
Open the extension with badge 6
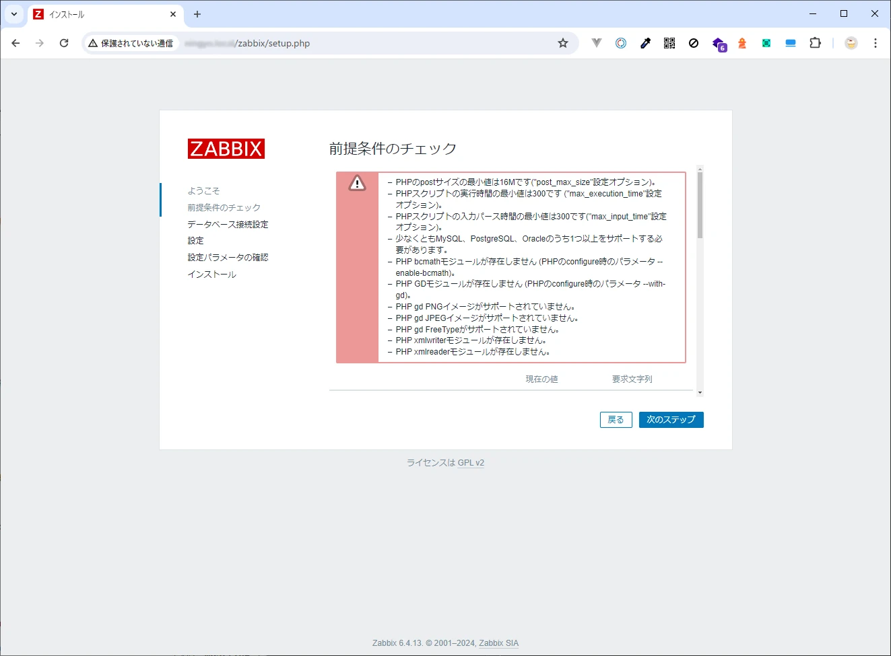pyautogui.click(x=719, y=44)
